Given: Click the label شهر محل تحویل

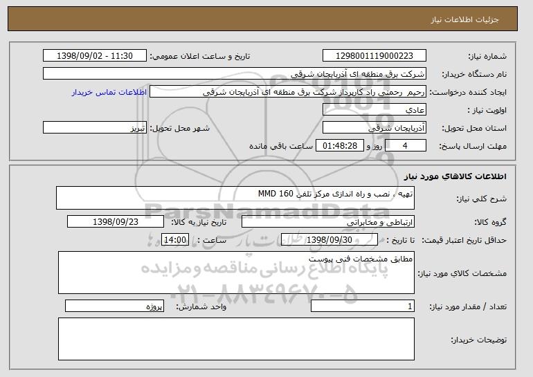Looking at the screenshot, I should 180,128.
